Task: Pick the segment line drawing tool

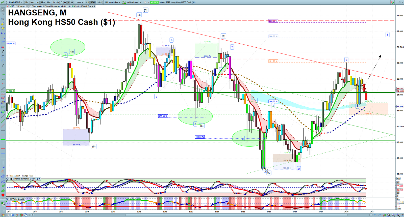Action: tap(3, 65)
